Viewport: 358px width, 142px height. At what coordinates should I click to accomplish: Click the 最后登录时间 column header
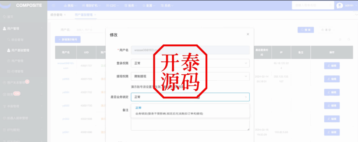[262, 52]
